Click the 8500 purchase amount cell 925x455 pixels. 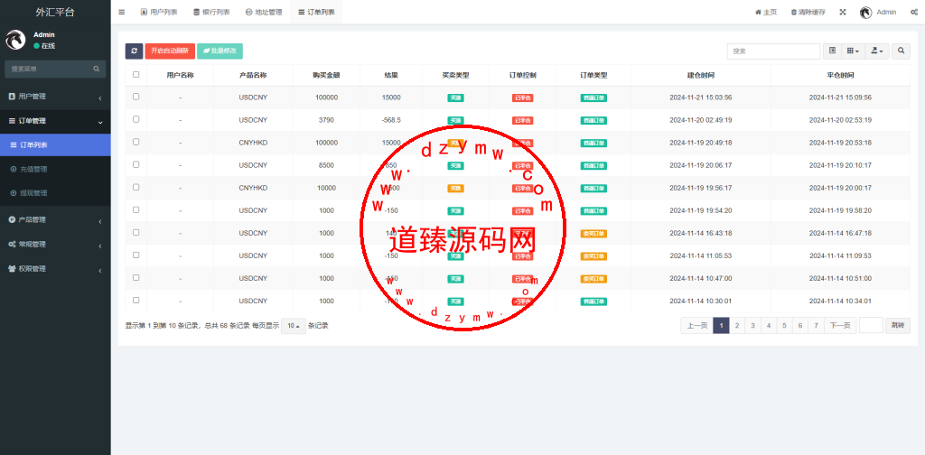326,165
